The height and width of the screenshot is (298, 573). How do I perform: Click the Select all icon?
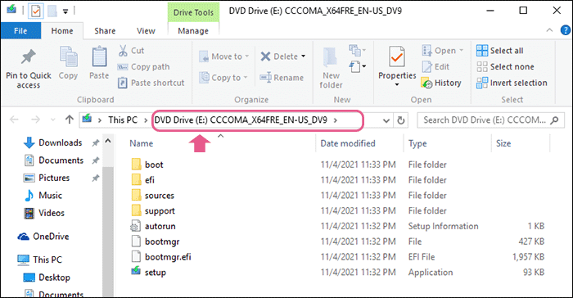482,51
